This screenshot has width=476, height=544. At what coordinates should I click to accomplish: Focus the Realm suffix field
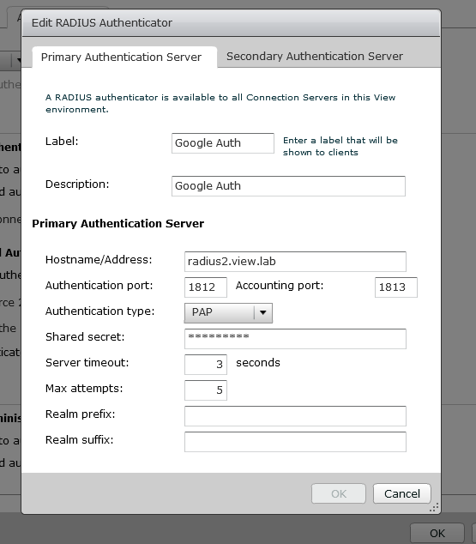point(295,442)
